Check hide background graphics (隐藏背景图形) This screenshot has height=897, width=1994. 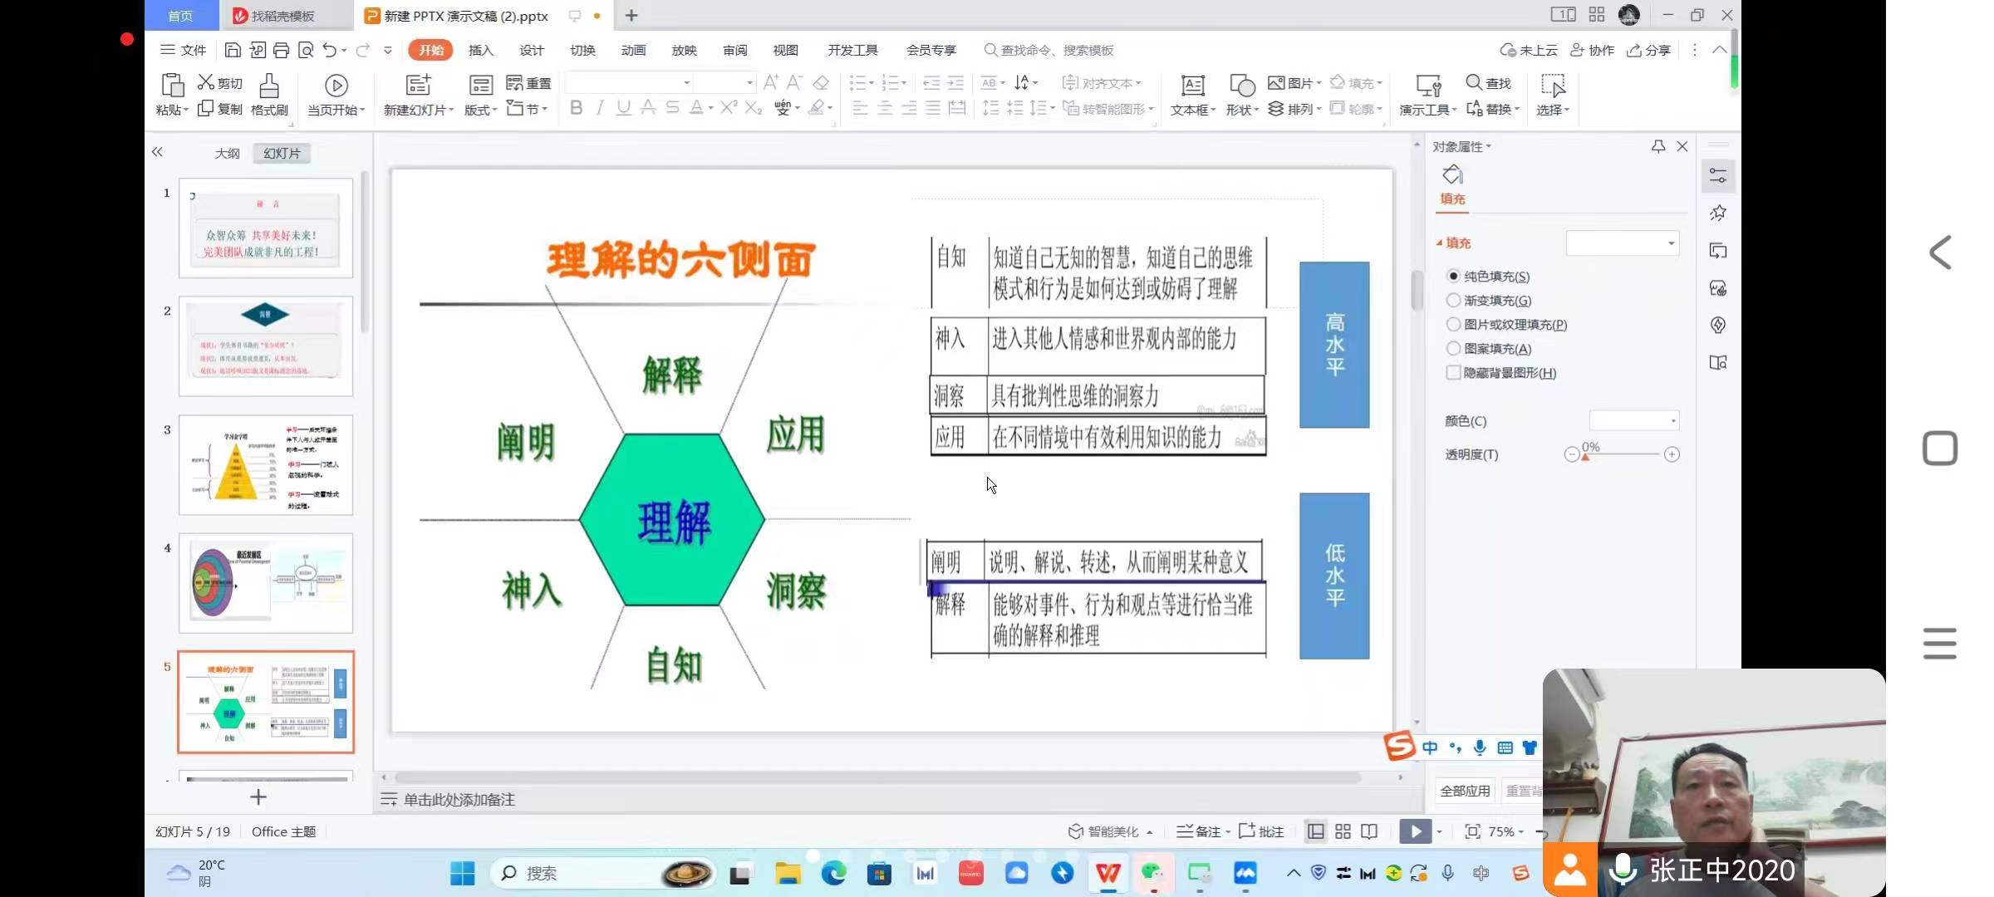(1453, 373)
